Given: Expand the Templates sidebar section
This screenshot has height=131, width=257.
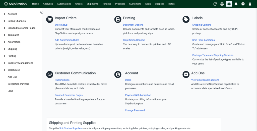Looking at the screenshot, I should 5,35.
